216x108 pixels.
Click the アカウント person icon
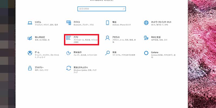click(107, 38)
